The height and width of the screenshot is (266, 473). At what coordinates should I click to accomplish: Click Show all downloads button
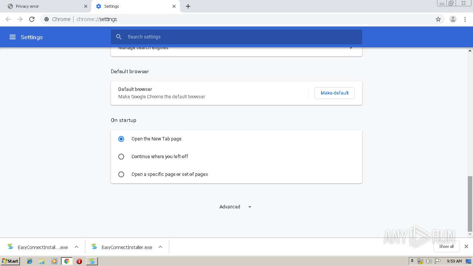point(446,246)
